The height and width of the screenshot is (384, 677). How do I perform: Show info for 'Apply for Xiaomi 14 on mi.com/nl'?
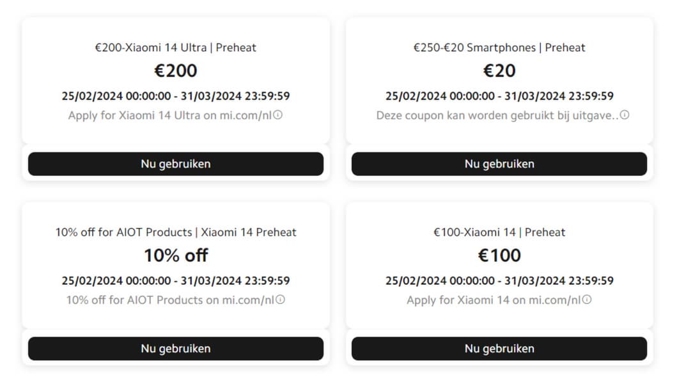[587, 300]
